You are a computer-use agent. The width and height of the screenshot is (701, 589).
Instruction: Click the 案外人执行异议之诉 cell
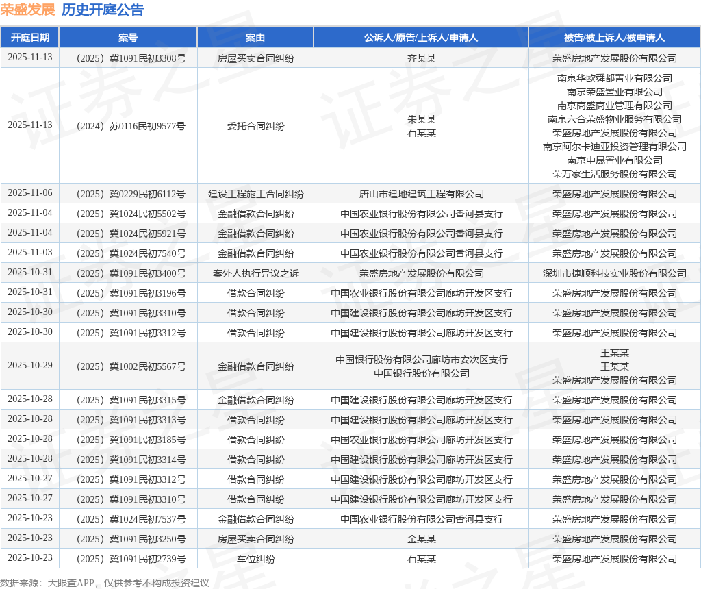[255, 273]
